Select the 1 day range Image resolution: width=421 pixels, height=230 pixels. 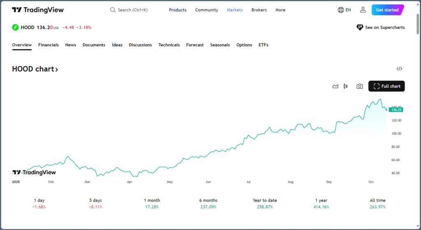[39, 203]
